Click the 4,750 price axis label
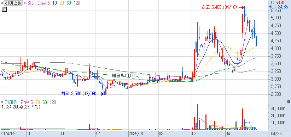The height and width of the screenshot is (137, 291). click(276, 25)
